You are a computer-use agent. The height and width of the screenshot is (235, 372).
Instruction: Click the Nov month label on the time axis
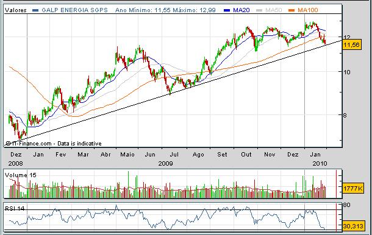pyautogui.click(x=270, y=155)
